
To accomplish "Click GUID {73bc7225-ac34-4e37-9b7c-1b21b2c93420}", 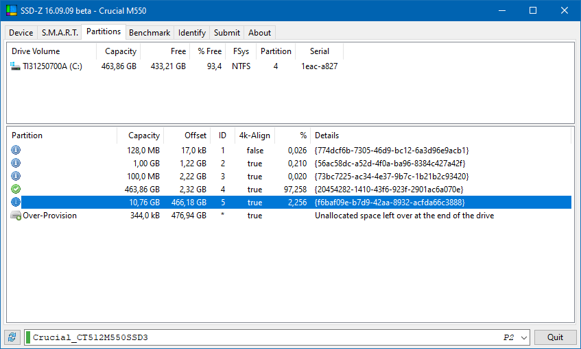I will pyautogui.click(x=392, y=177).
